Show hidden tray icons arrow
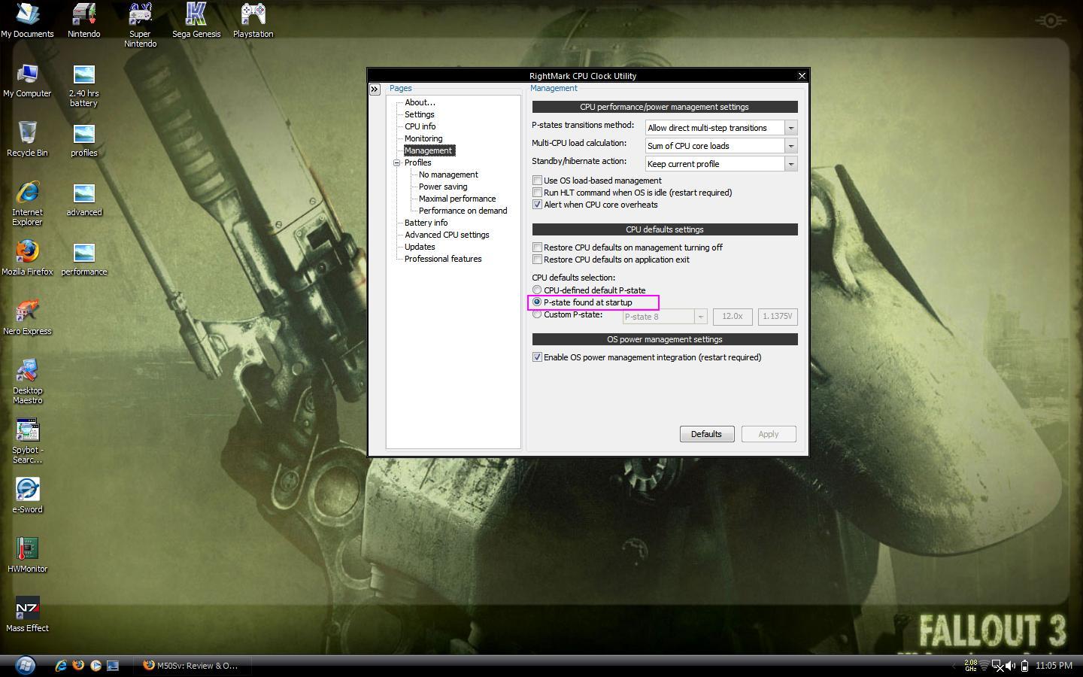The height and width of the screenshot is (677, 1083). point(954,665)
